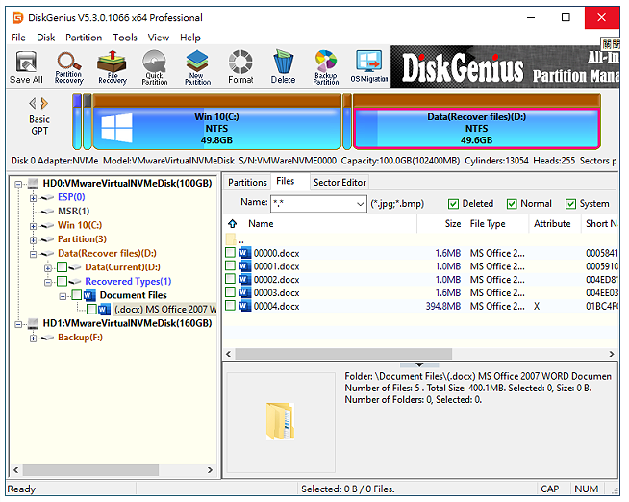Open the Disk menu
This screenshot has height=502, width=629.
[x=46, y=38]
